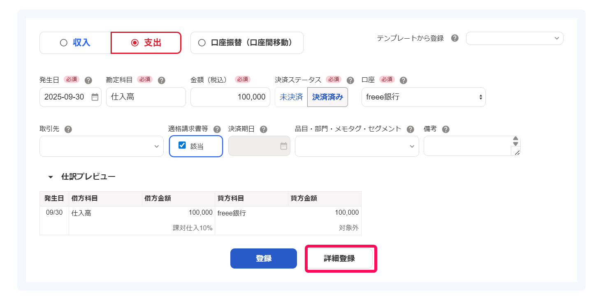Select 口座振替（口座間移動） radio option

coord(247,43)
